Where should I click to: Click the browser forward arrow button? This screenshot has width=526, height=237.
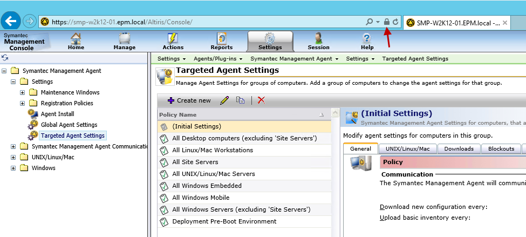point(30,22)
